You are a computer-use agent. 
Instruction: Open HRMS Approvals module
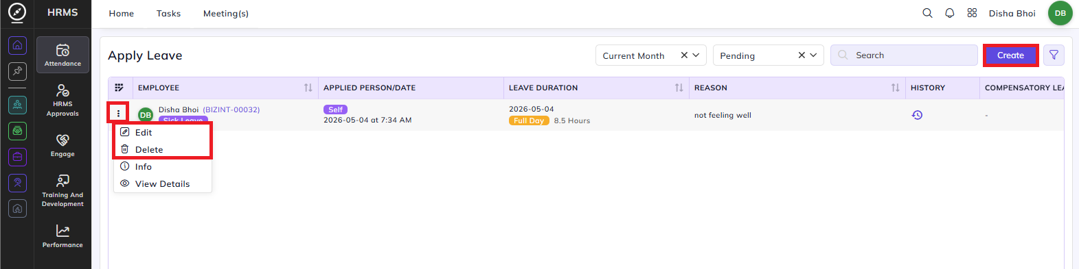[63, 101]
